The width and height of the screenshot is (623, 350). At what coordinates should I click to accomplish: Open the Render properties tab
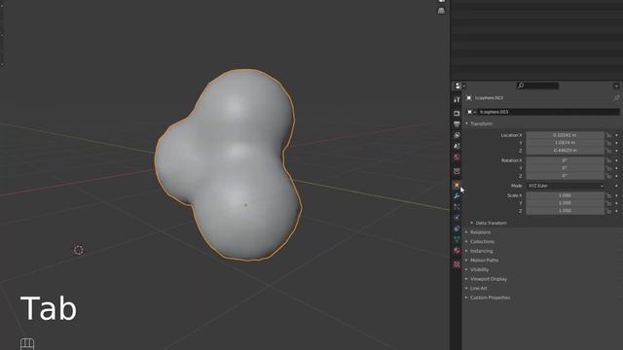pos(457,114)
